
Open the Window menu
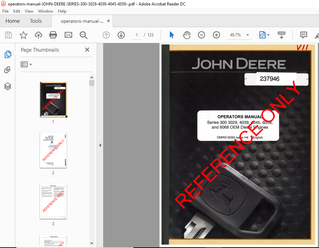pyautogui.click(x=46, y=11)
